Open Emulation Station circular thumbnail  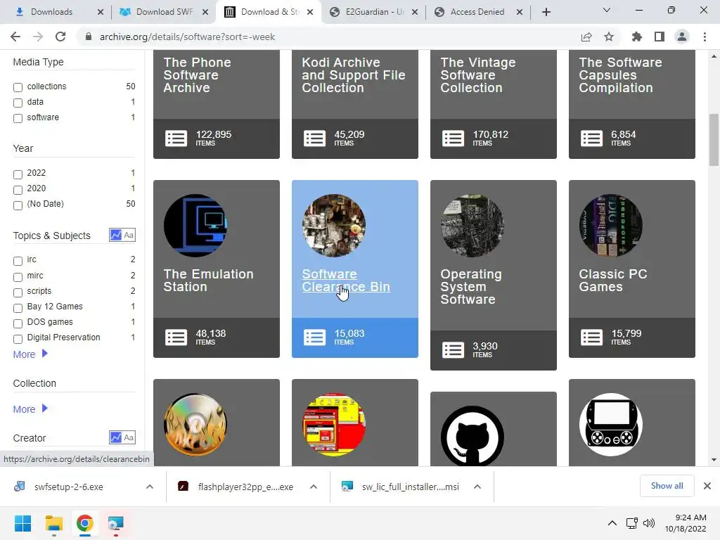tap(195, 226)
